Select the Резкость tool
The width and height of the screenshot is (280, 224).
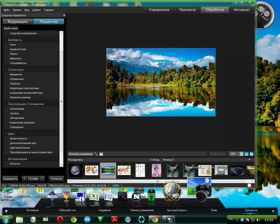click(x=15, y=163)
